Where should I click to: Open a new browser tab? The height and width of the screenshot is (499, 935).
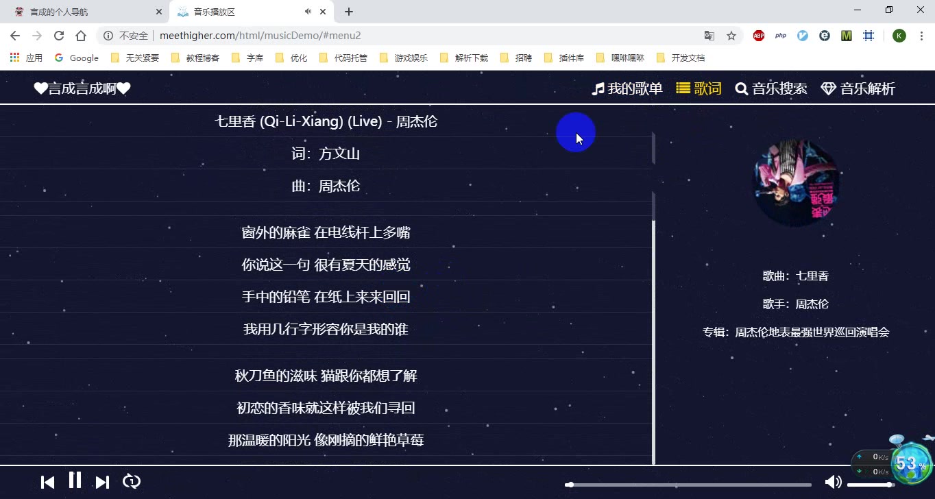click(349, 12)
